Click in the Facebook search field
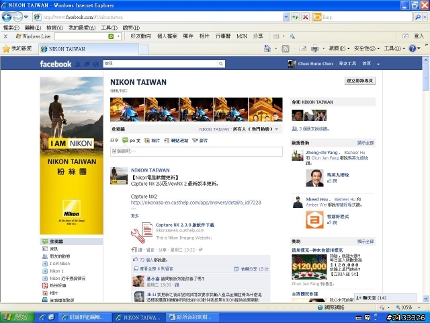 click(161, 64)
